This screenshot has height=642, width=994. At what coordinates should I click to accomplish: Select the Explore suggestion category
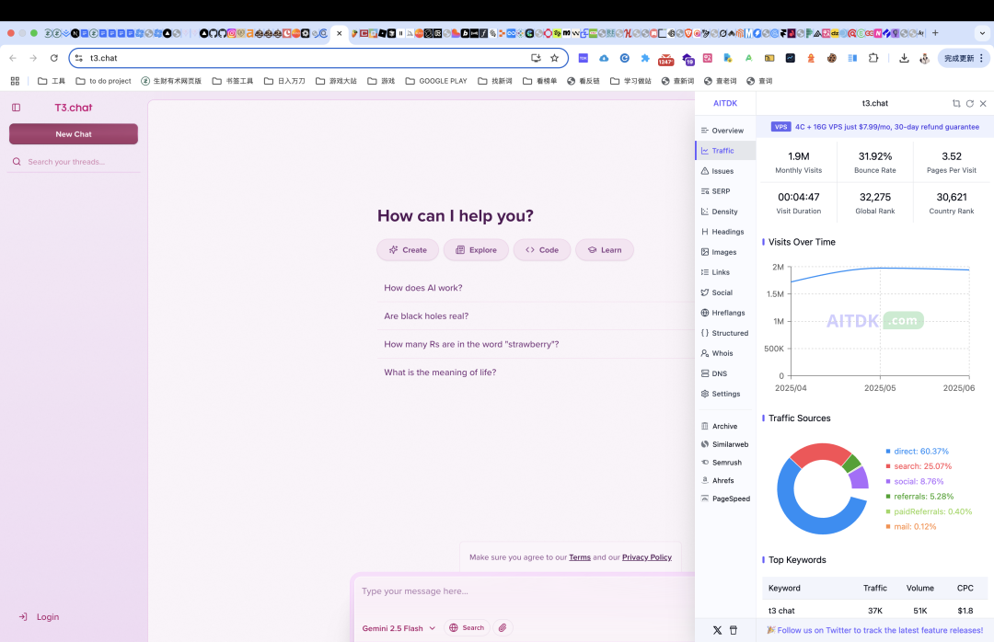coord(476,249)
